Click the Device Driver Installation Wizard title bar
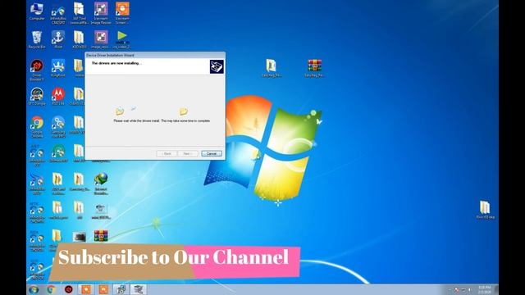 click(155, 55)
